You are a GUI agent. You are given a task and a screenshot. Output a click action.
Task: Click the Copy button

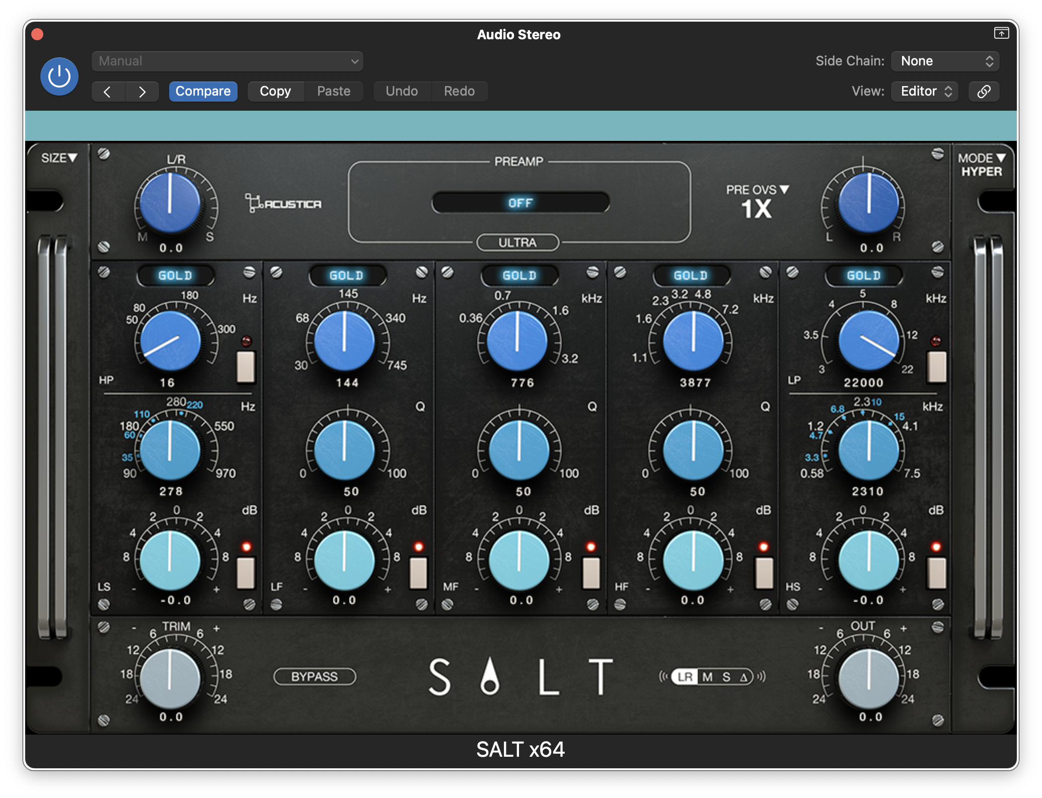point(275,92)
